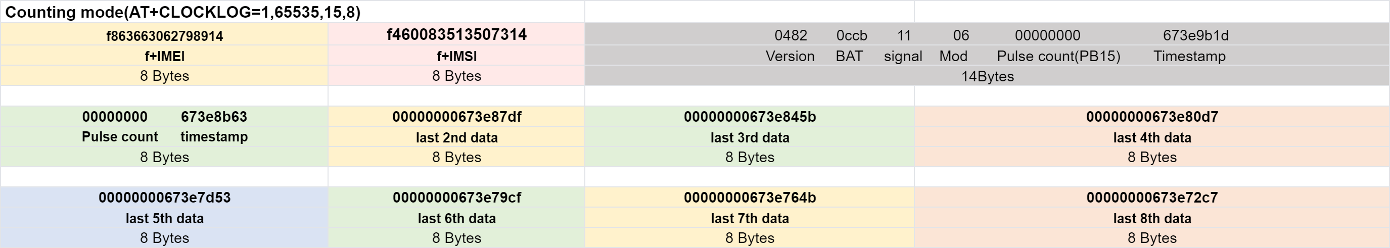The height and width of the screenshot is (248, 1390).
Task: Click the Version label text
Action: (x=790, y=56)
